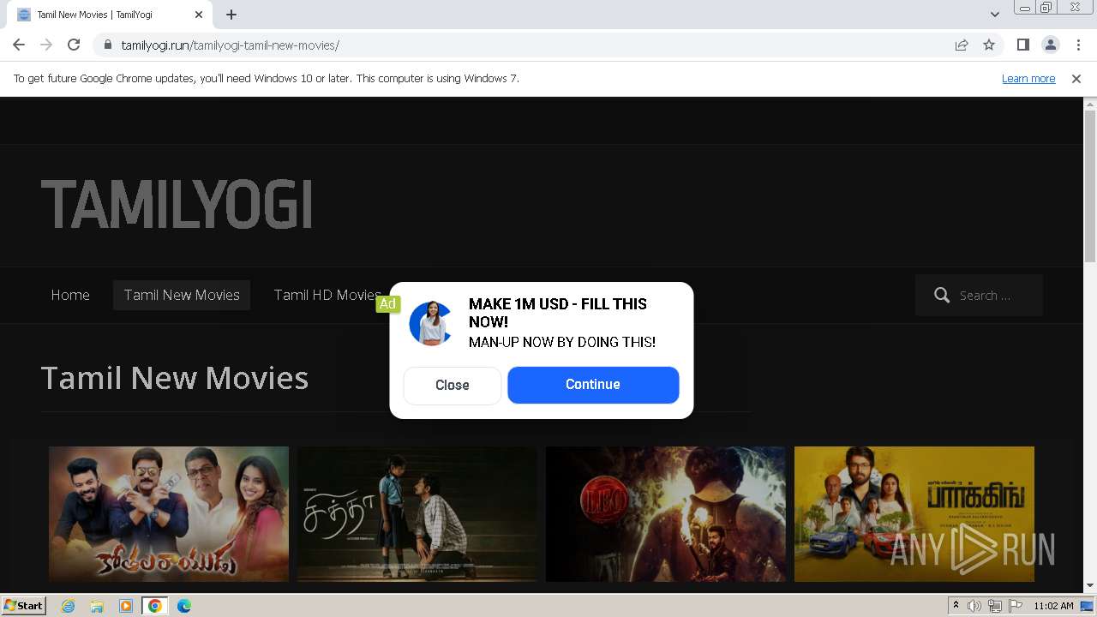Share this page using the share icon
The width and height of the screenshot is (1097, 617).
[x=962, y=45]
